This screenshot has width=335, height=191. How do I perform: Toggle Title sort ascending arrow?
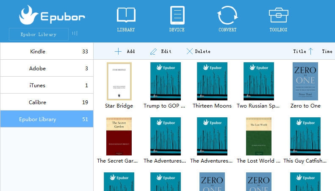(311, 51)
